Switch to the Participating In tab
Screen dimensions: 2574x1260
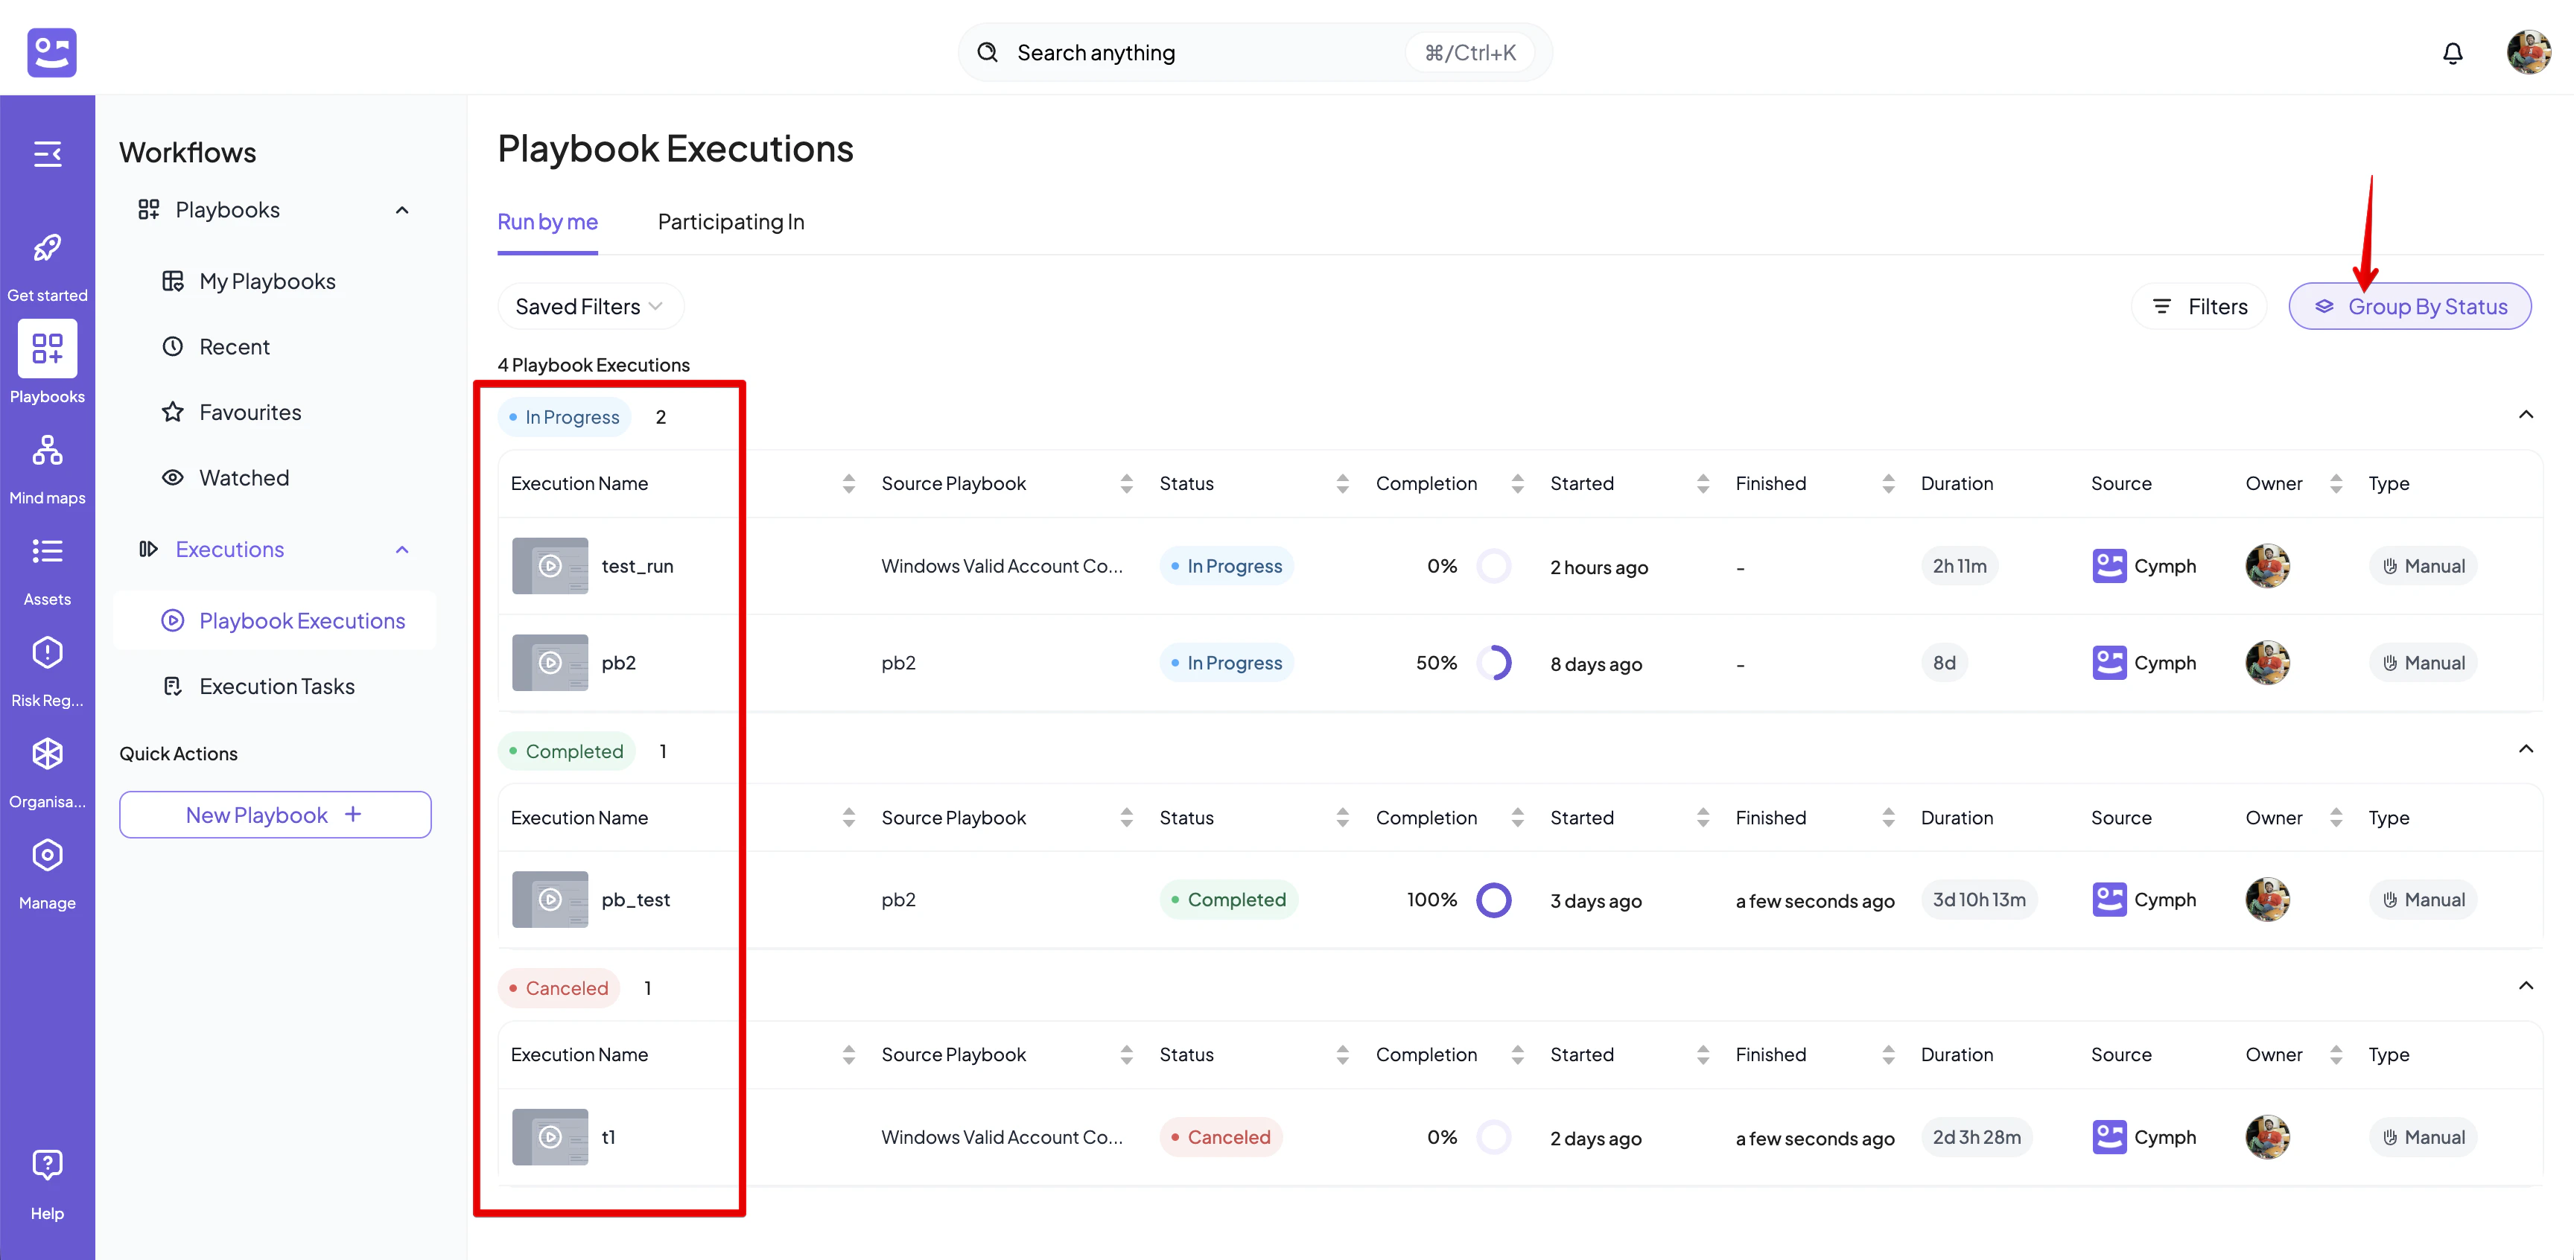point(731,222)
